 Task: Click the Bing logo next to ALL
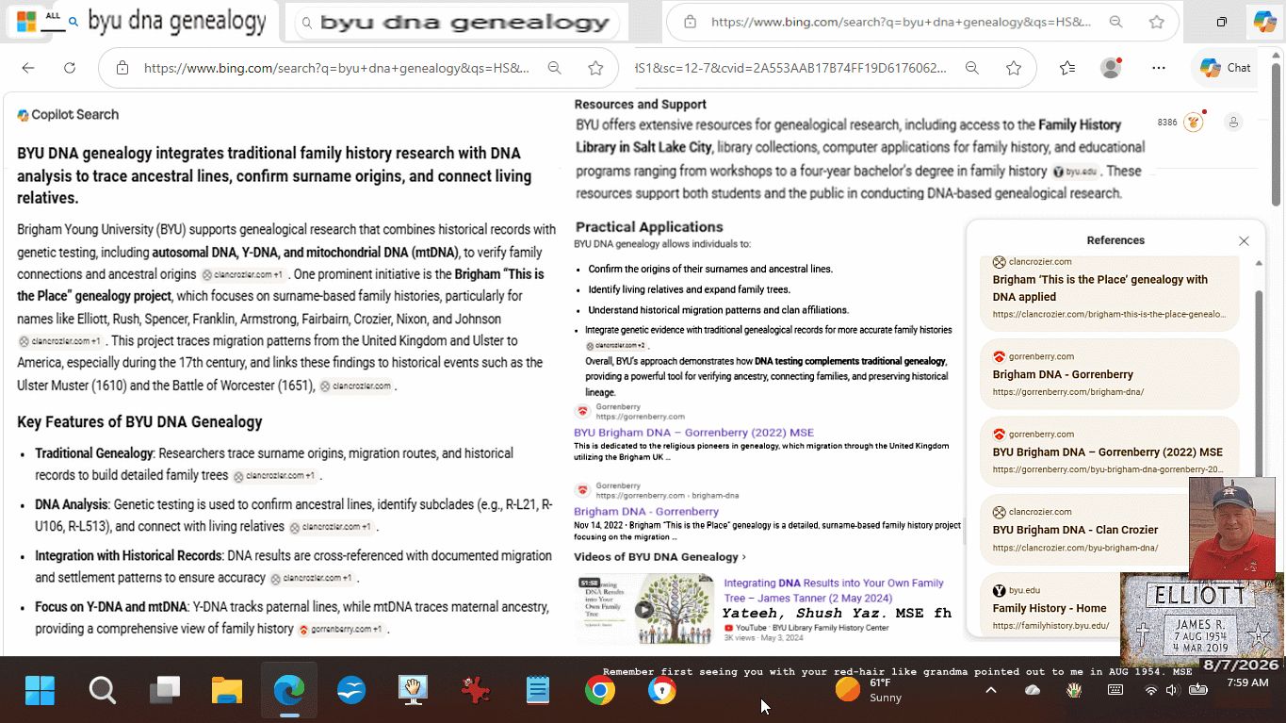click(26, 22)
